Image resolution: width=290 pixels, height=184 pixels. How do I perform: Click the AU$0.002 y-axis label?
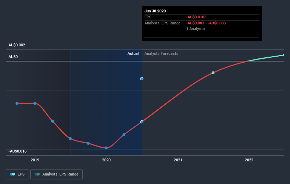pyautogui.click(x=17, y=45)
